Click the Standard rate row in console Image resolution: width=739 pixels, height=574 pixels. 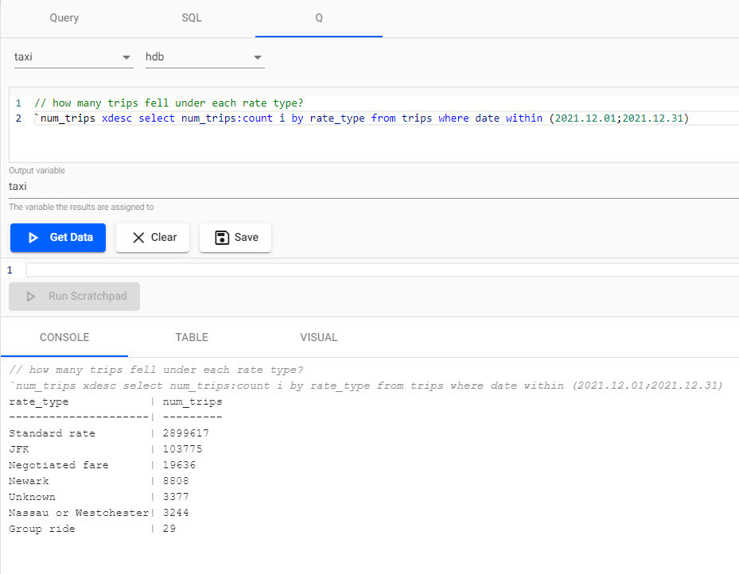pos(53,433)
